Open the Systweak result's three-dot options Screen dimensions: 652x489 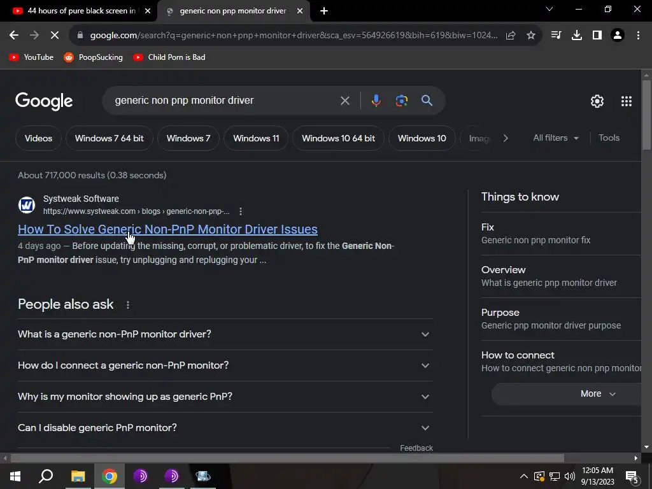coord(240,211)
